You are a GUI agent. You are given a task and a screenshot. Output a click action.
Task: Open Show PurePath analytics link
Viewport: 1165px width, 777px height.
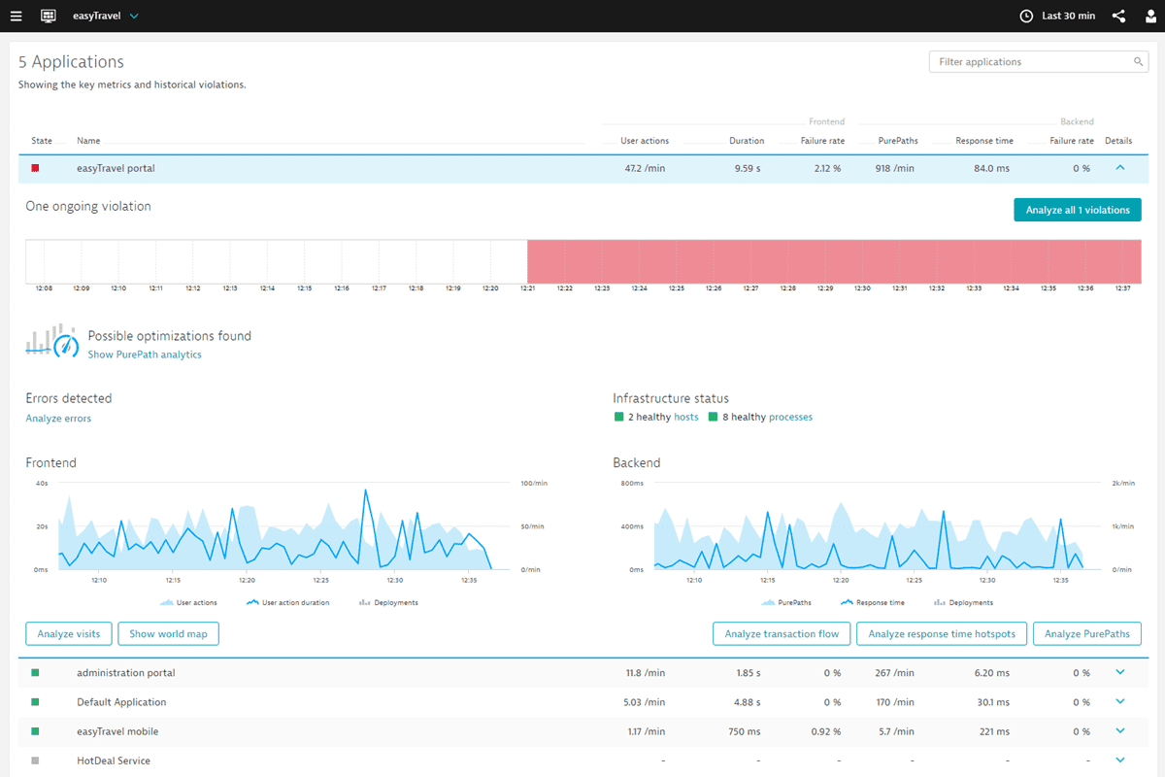tap(145, 355)
